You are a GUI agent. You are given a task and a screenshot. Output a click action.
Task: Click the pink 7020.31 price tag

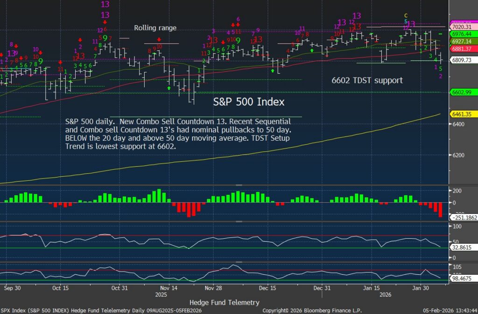[462, 27]
